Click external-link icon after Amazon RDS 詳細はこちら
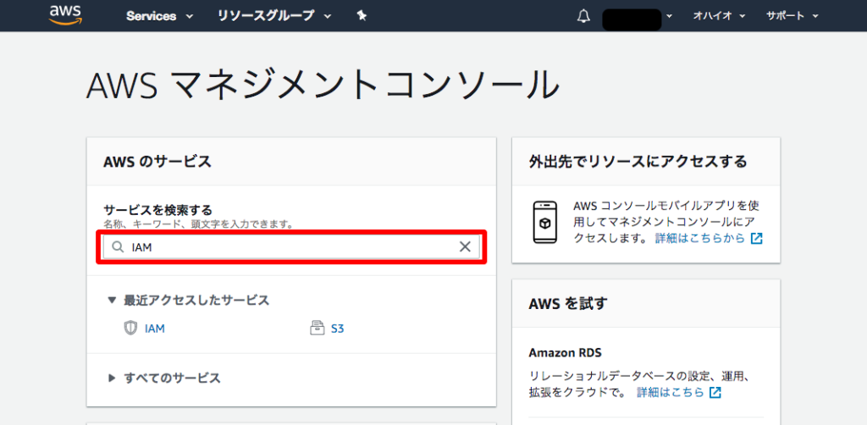 pos(715,392)
